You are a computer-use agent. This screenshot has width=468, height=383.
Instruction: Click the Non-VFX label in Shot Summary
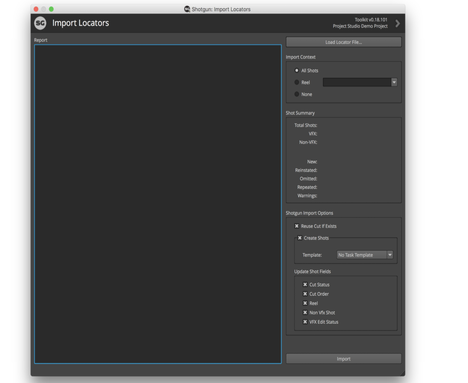tap(308, 142)
